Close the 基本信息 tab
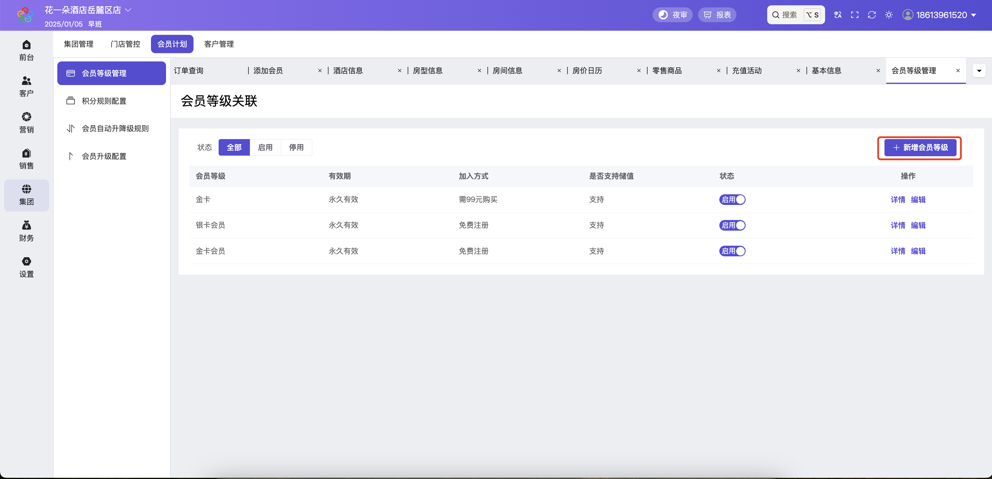 (x=878, y=71)
